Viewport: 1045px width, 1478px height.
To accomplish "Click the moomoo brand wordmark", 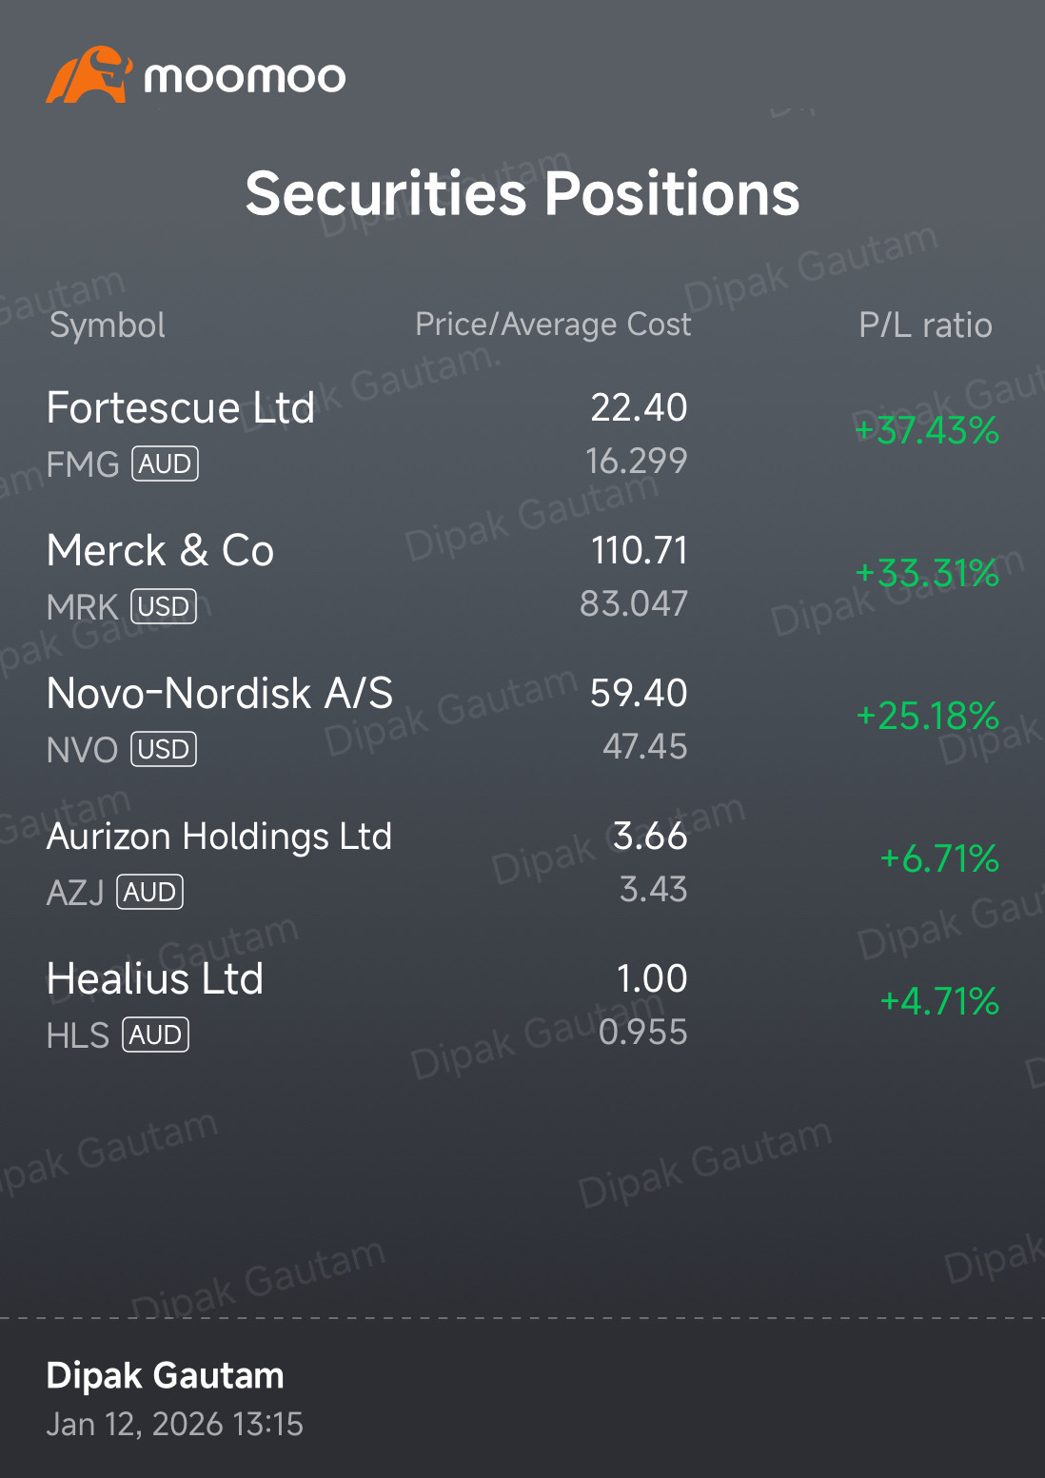I will pyautogui.click(x=245, y=77).
